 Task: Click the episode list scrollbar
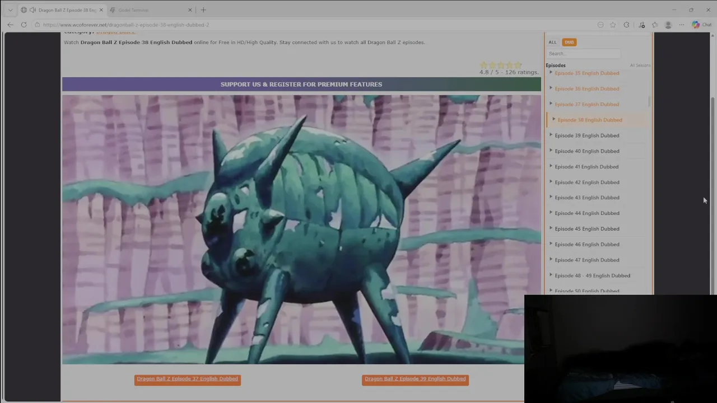click(x=649, y=101)
